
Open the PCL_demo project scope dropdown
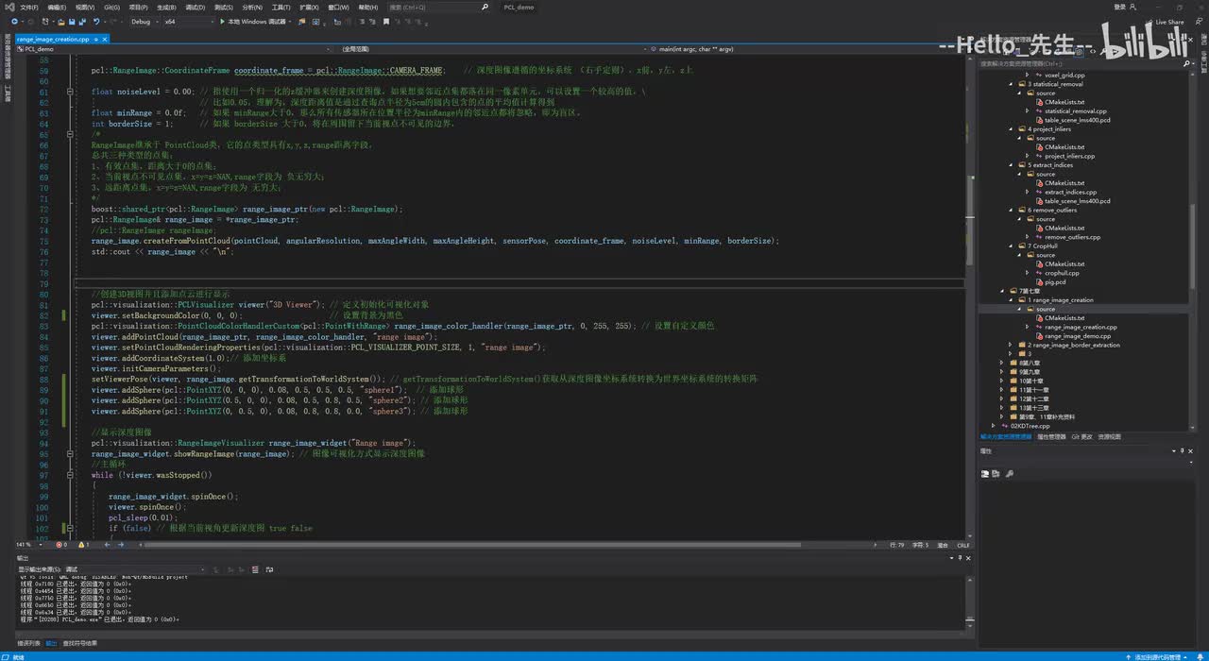tap(173, 48)
